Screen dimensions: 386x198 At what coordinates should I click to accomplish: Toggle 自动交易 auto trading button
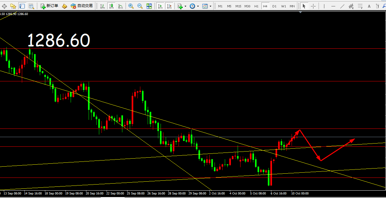click(x=82, y=6)
